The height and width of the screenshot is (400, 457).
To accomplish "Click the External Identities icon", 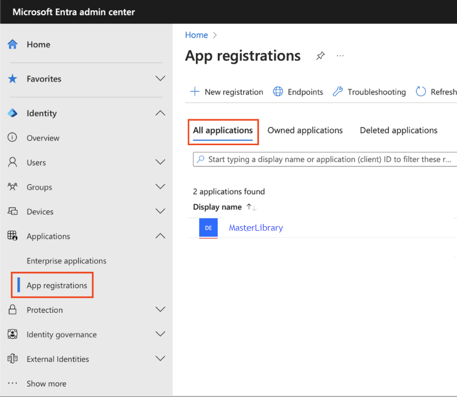I will click(x=12, y=358).
